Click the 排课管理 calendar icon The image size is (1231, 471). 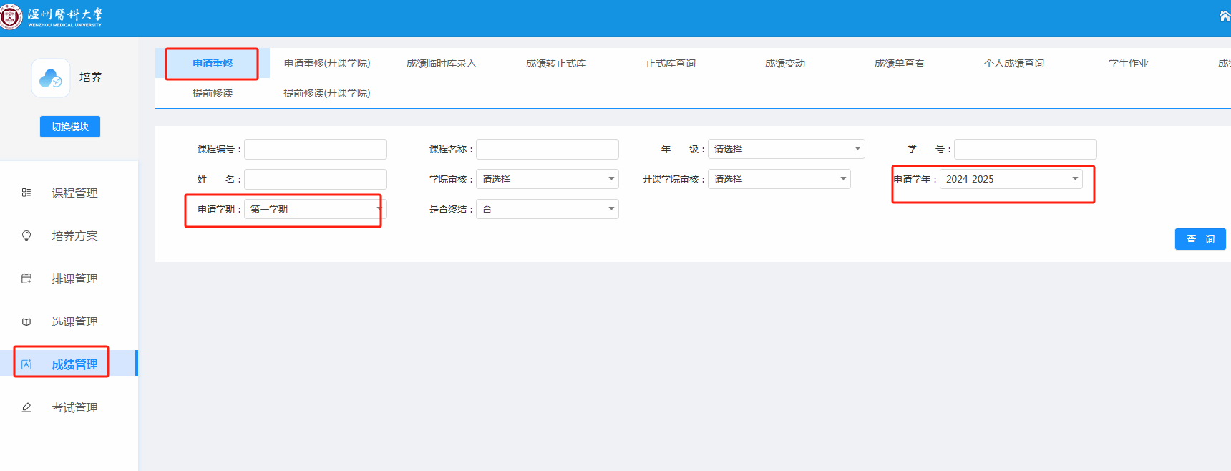click(x=26, y=278)
